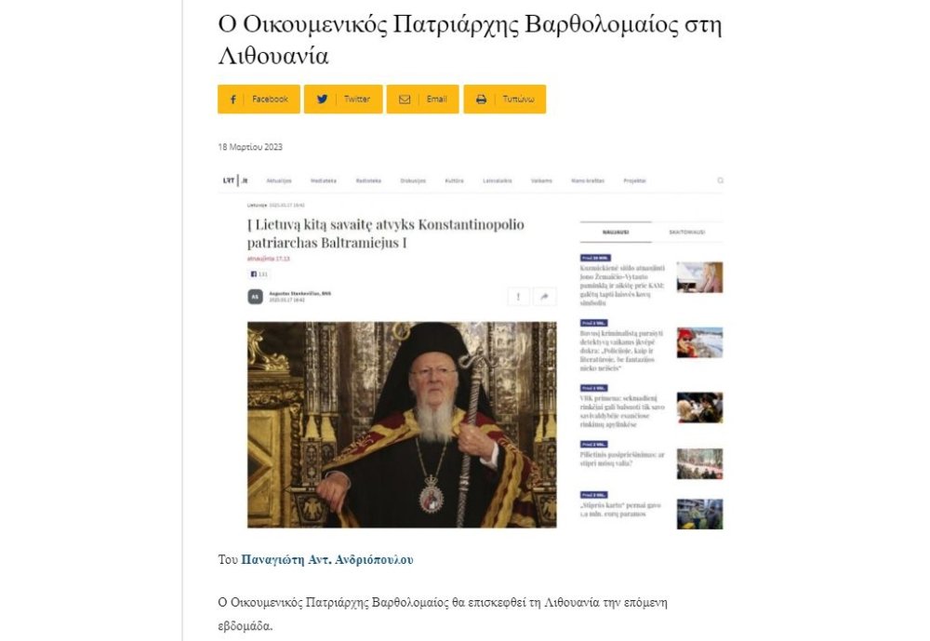This screenshot has height=641, width=930.
Task: Share the article on Twitter
Action: 343,100
